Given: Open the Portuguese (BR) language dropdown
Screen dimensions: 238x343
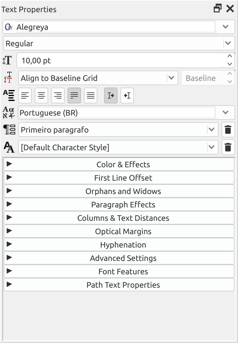Looking at the screenshot, I should [225, 113].
